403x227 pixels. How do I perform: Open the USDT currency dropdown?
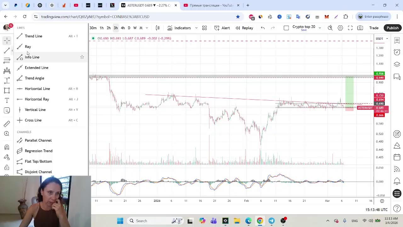pos(382,38)
